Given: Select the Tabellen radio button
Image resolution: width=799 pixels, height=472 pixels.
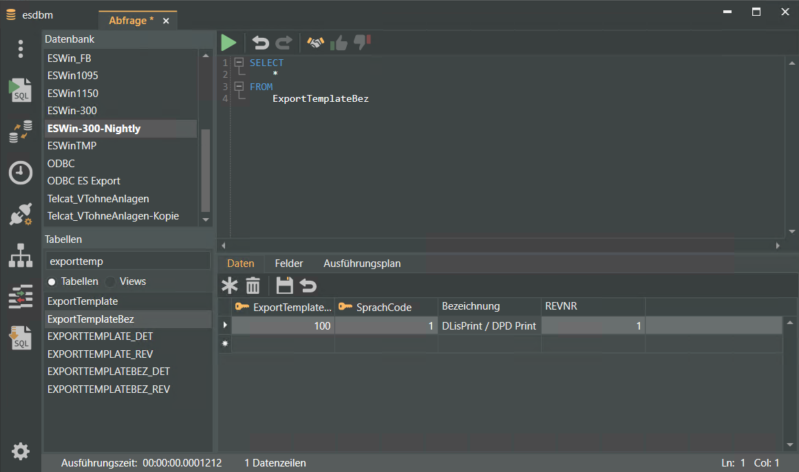Looking at the screenshot, I should (52, 281).
